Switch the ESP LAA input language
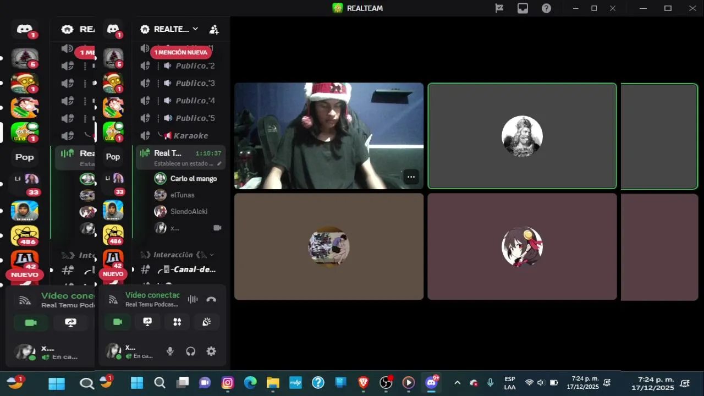Image resolution: width=704 pixels, height=396 pixels. pyautogui.click(x=510, y=383)
